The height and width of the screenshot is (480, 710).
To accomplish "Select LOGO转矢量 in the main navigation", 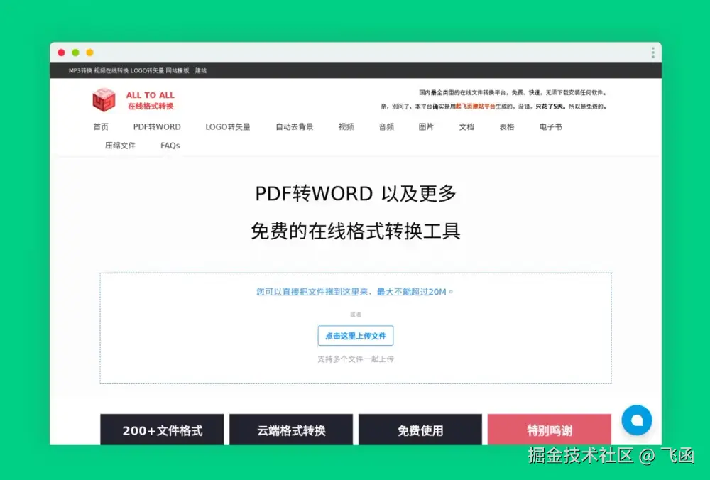I will tap(228, 127).
